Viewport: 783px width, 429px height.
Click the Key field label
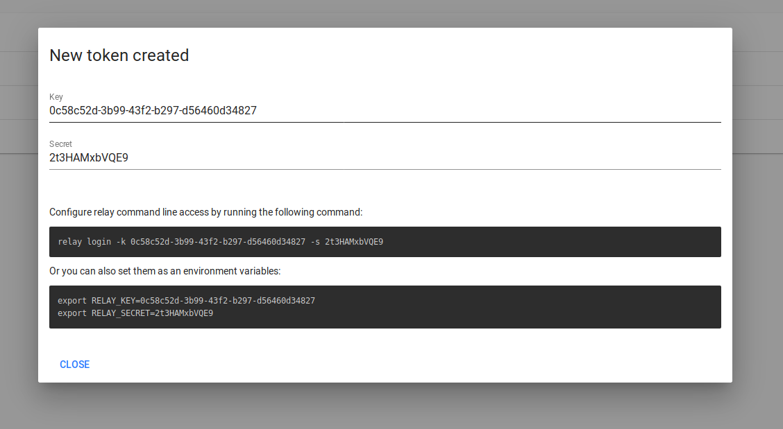coord(56,96)
